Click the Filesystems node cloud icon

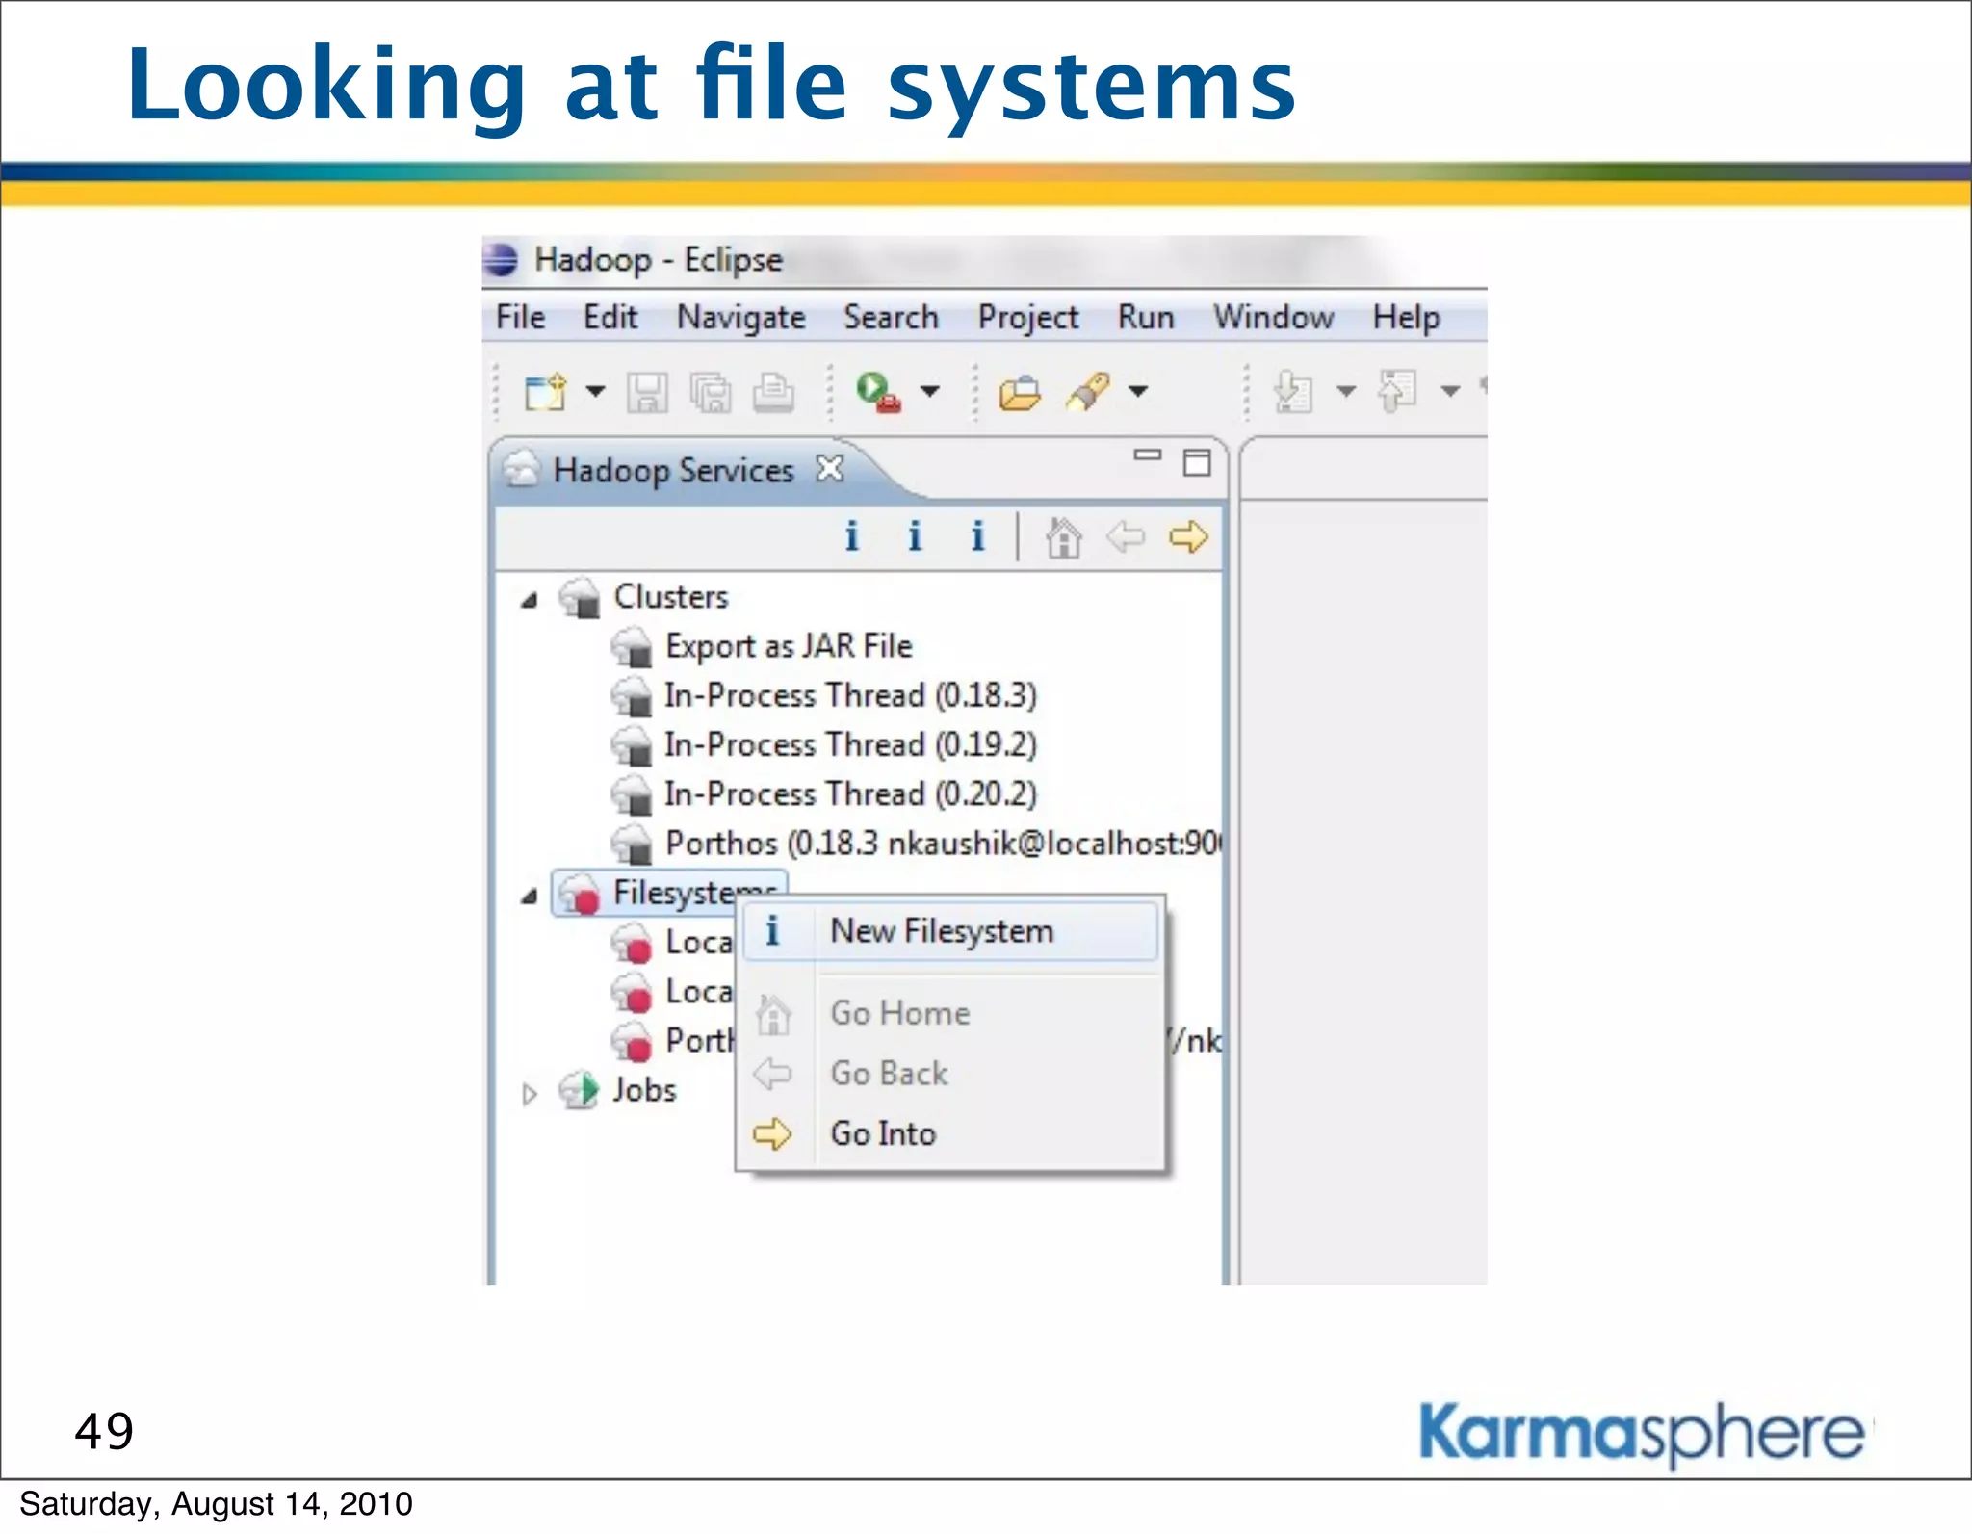(581, 894)
